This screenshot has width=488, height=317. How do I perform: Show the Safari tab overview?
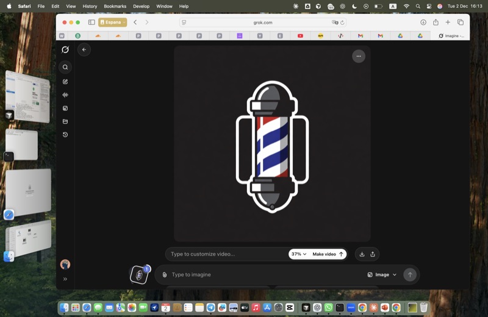click(461, 23)
